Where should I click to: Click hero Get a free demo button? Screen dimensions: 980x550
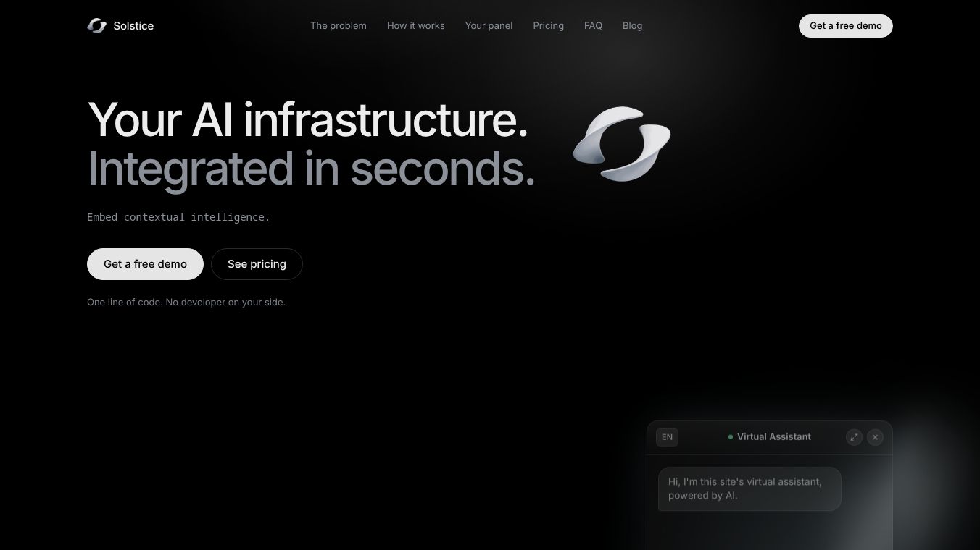pyautogui.click(x=145, y=264)
